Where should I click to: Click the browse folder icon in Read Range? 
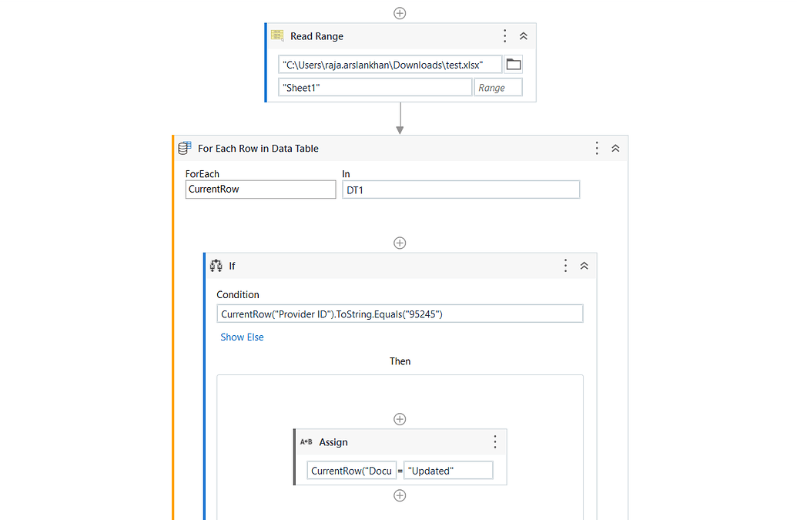(x=513, y=65)
